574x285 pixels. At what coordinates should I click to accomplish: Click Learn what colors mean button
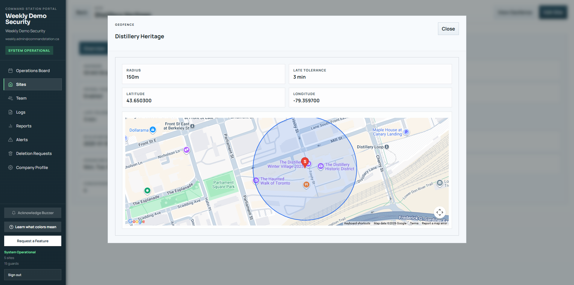tap(33, 227)
